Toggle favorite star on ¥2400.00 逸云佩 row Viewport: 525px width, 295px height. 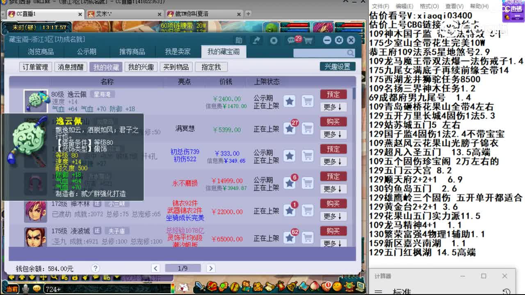[290, 101]
